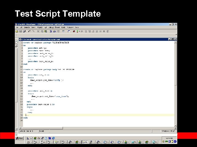Click the Resume debugger toolbar icon
Image resolution: width=197 pixels, height=147 pixels.
(x=82, y=31)
